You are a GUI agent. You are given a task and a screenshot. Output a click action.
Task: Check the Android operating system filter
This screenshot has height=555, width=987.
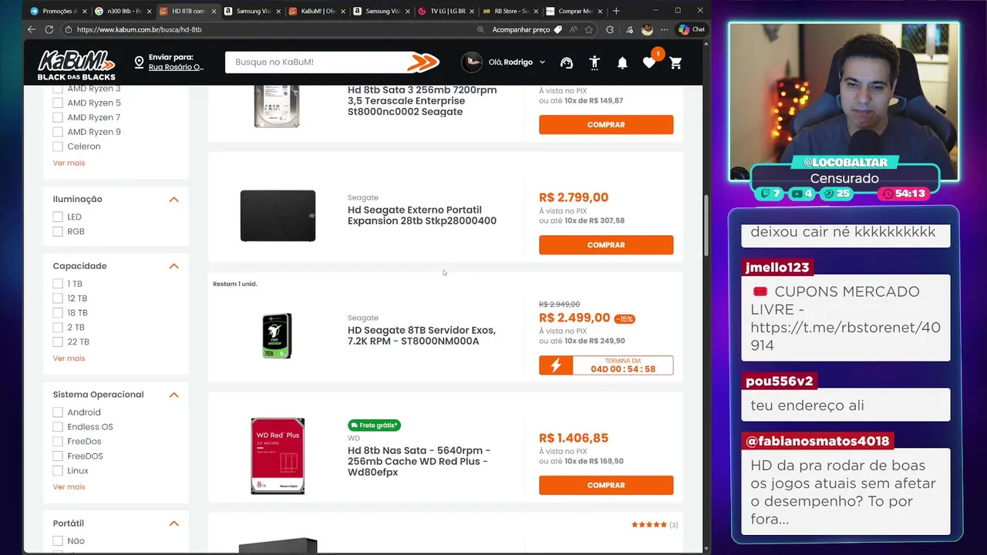[58, 413]
